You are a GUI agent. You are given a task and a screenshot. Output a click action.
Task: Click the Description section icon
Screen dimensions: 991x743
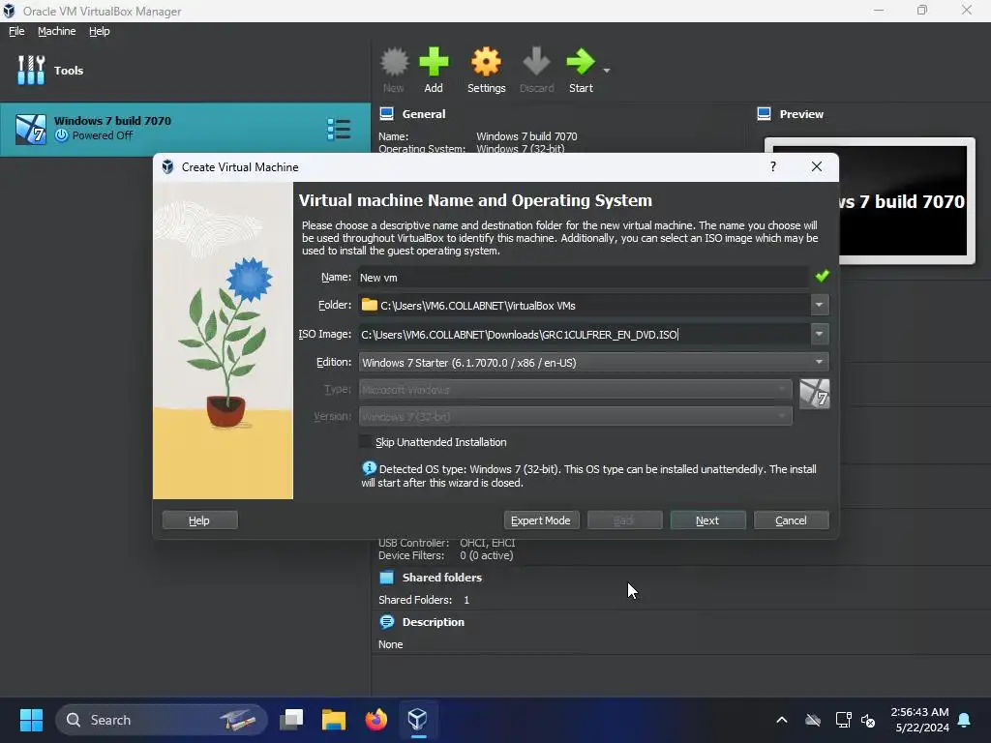tap(386, 622)
